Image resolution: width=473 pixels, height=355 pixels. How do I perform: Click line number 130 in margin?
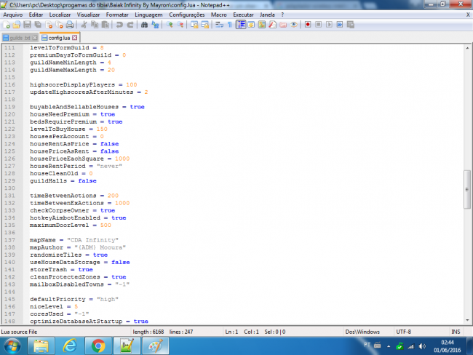click(9, 188)
